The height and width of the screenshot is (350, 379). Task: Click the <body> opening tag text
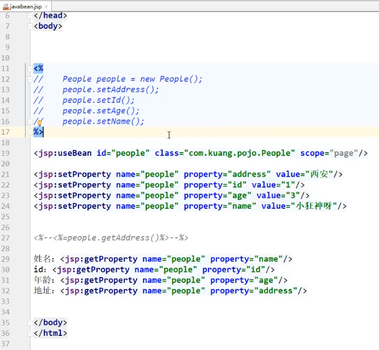pos(48,26)
